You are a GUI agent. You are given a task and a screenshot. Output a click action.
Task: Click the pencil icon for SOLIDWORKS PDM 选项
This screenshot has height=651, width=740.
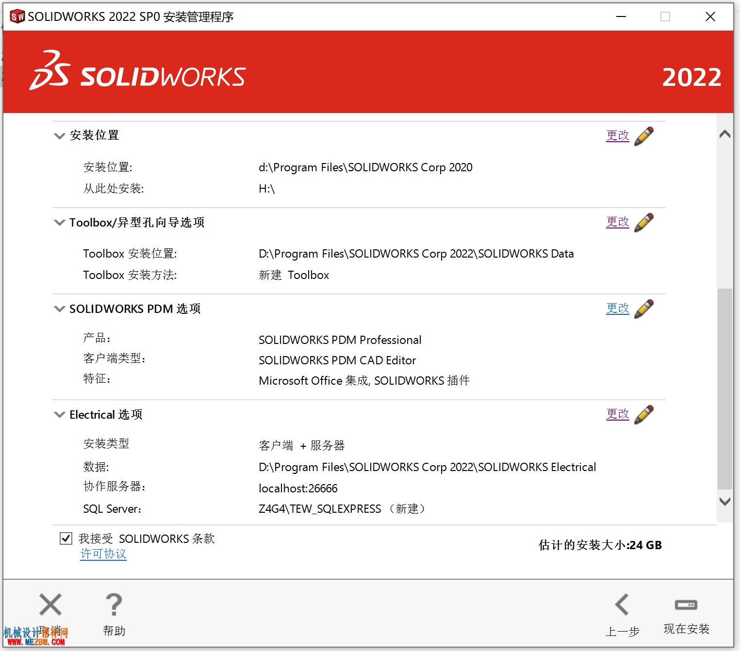pyautogui.click(x=643, y=309)
